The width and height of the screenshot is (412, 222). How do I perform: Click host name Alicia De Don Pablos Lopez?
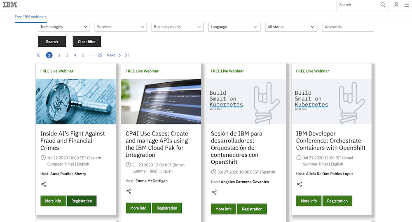pyautogui.click(x=330, y=174)
